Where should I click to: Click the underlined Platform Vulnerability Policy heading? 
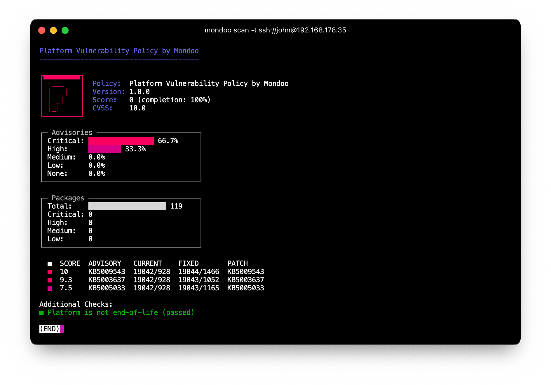tap(119, 51)
